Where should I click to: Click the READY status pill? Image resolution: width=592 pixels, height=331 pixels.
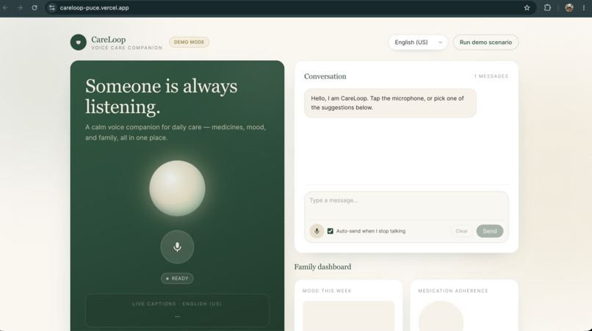tap(177, 279)
